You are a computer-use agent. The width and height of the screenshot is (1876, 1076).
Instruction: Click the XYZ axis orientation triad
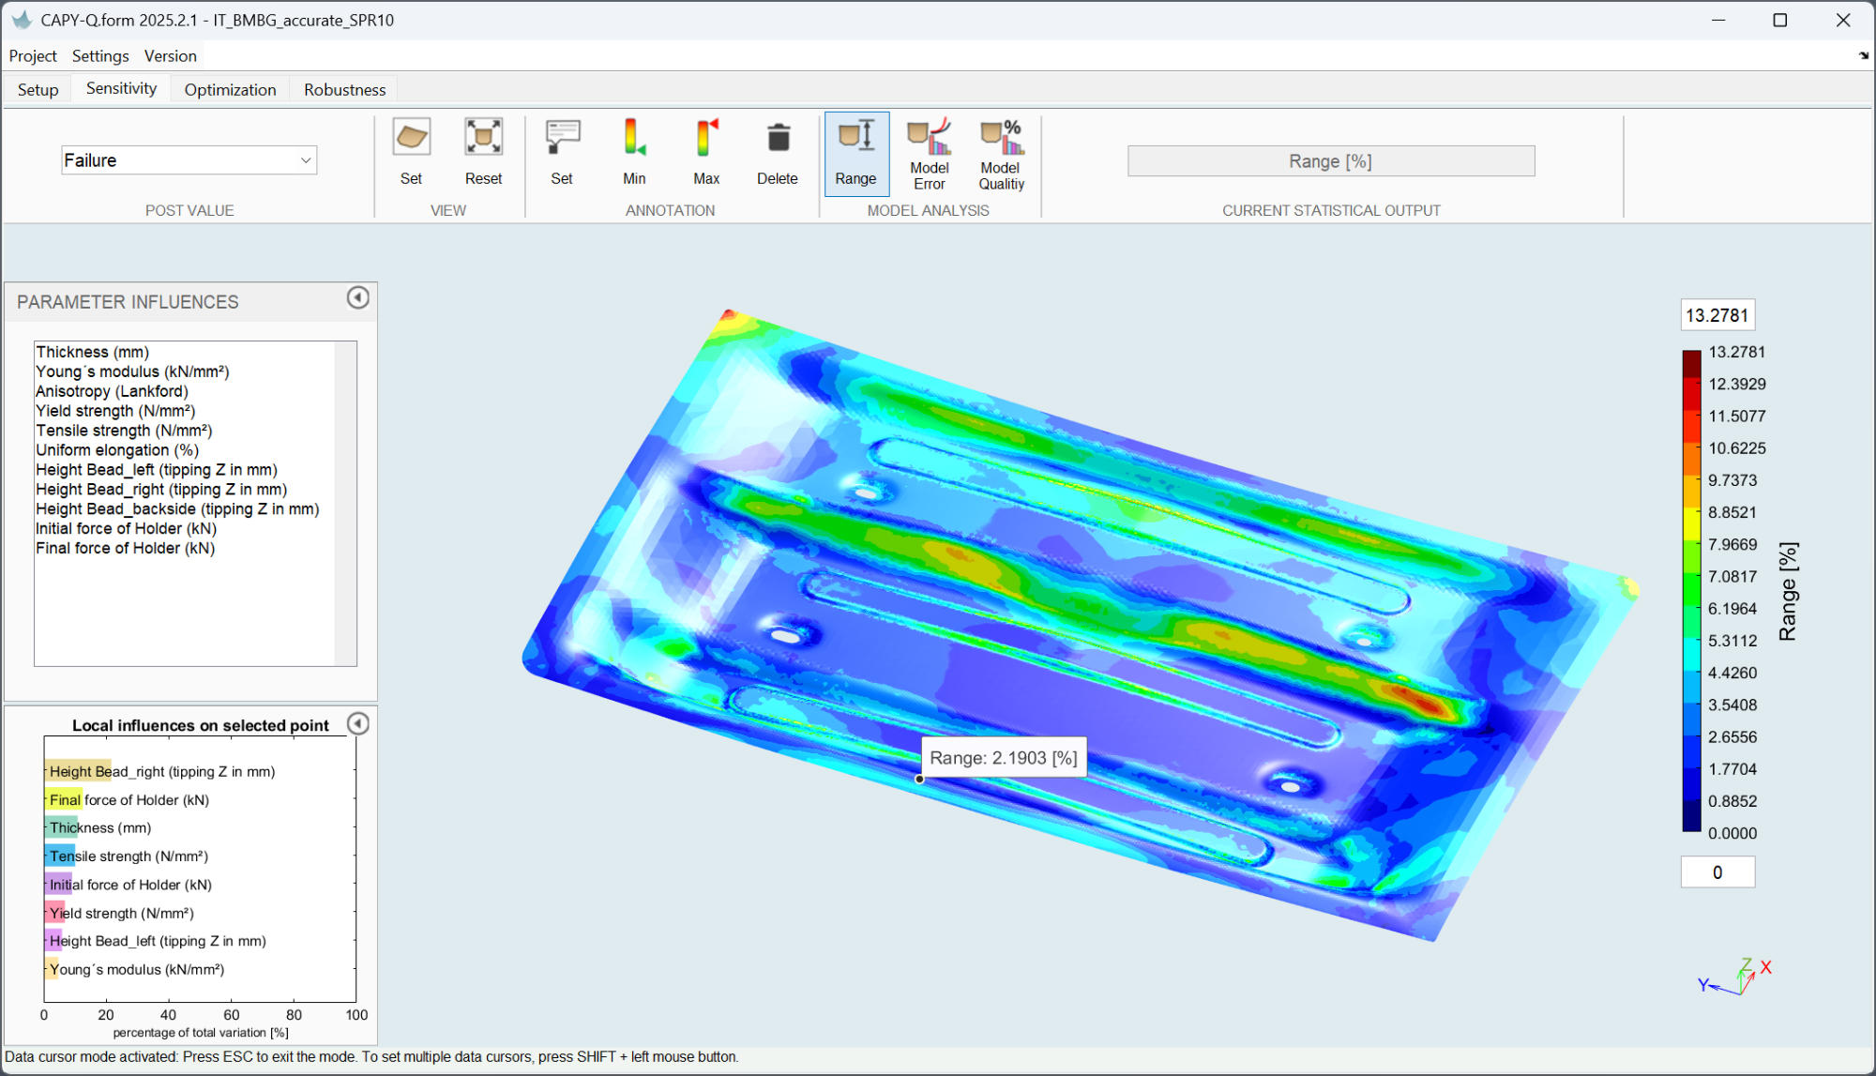[1734, 977]
